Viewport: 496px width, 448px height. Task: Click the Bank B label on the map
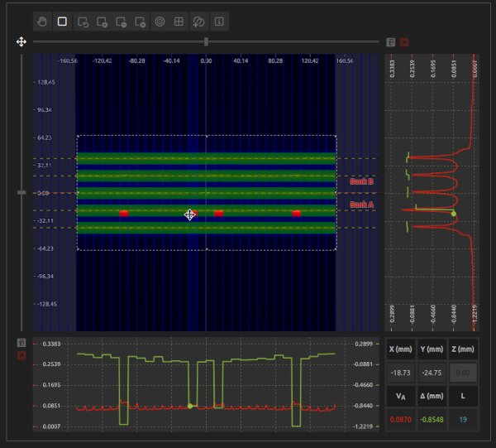click(361, 181)
